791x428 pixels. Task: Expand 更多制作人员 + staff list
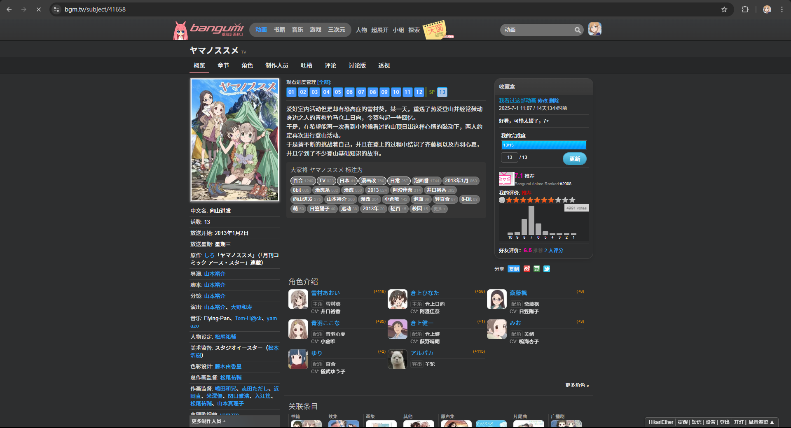pyautogui.click(x=208, y=421)
